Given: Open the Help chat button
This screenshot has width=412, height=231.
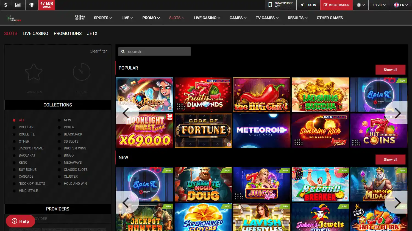Looking at the screenshot, I should (x=20, y=221).
